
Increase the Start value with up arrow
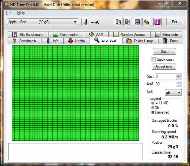coord(178,75)
